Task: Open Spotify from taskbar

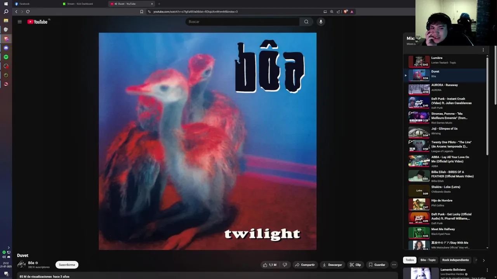Action: [6, 57]
